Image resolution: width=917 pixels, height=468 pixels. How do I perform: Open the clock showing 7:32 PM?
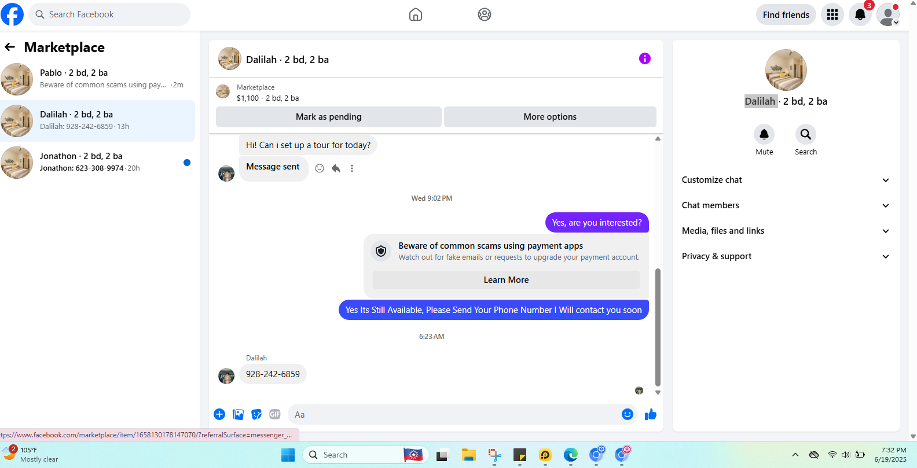tap(890, 455)
